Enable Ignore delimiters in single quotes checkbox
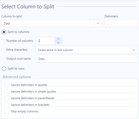 [7, 91]
